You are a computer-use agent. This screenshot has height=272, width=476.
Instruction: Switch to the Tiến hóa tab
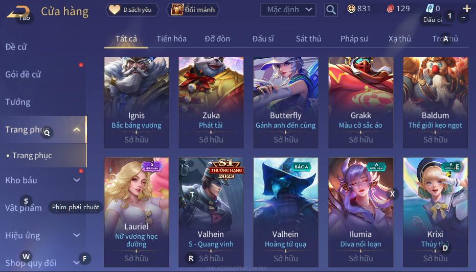171,39
